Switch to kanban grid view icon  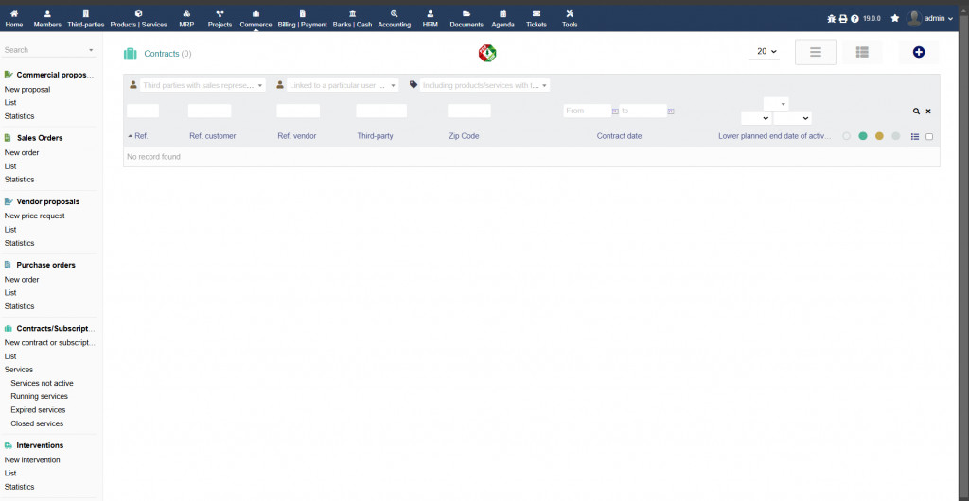[862, 52]
